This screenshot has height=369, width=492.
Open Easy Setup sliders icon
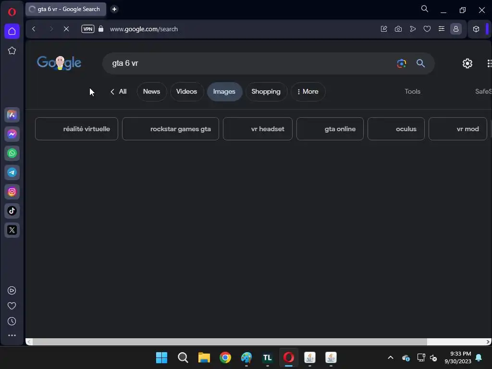tap(442, 29)
